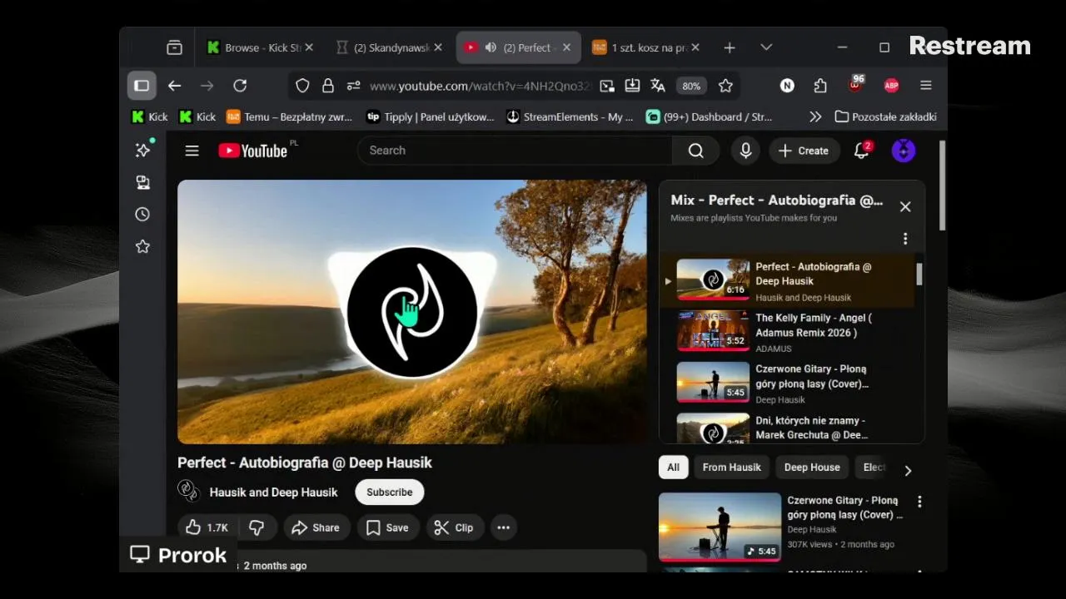
Task: Play Czerwone Gitary playlist item thumbnail
Action: coord(713,383)
